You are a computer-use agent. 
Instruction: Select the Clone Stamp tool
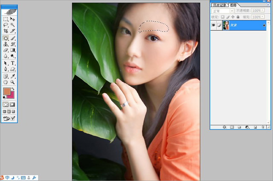6,44
